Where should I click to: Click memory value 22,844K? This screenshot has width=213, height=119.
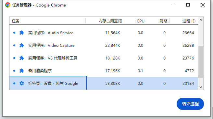(x=113, y=46)
